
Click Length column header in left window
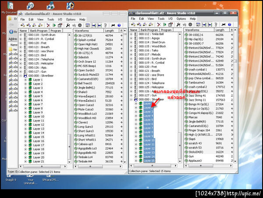click(x=111, y=31)
